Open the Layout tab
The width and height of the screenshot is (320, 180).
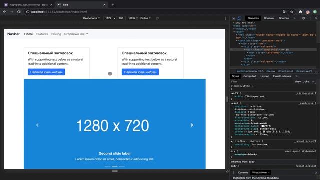[x=264, y=76]
